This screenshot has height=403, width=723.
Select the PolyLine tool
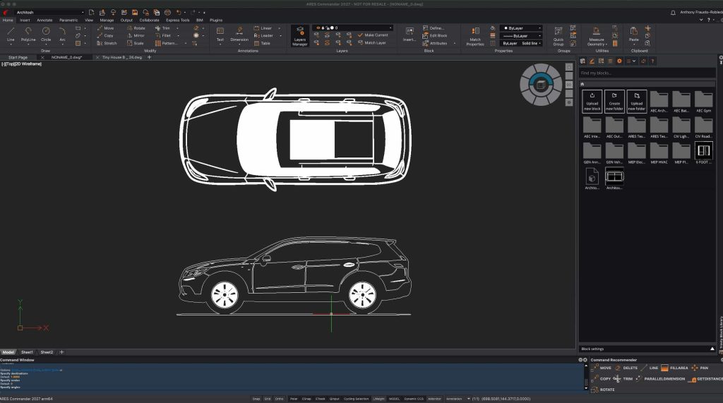tap(28, 34)
